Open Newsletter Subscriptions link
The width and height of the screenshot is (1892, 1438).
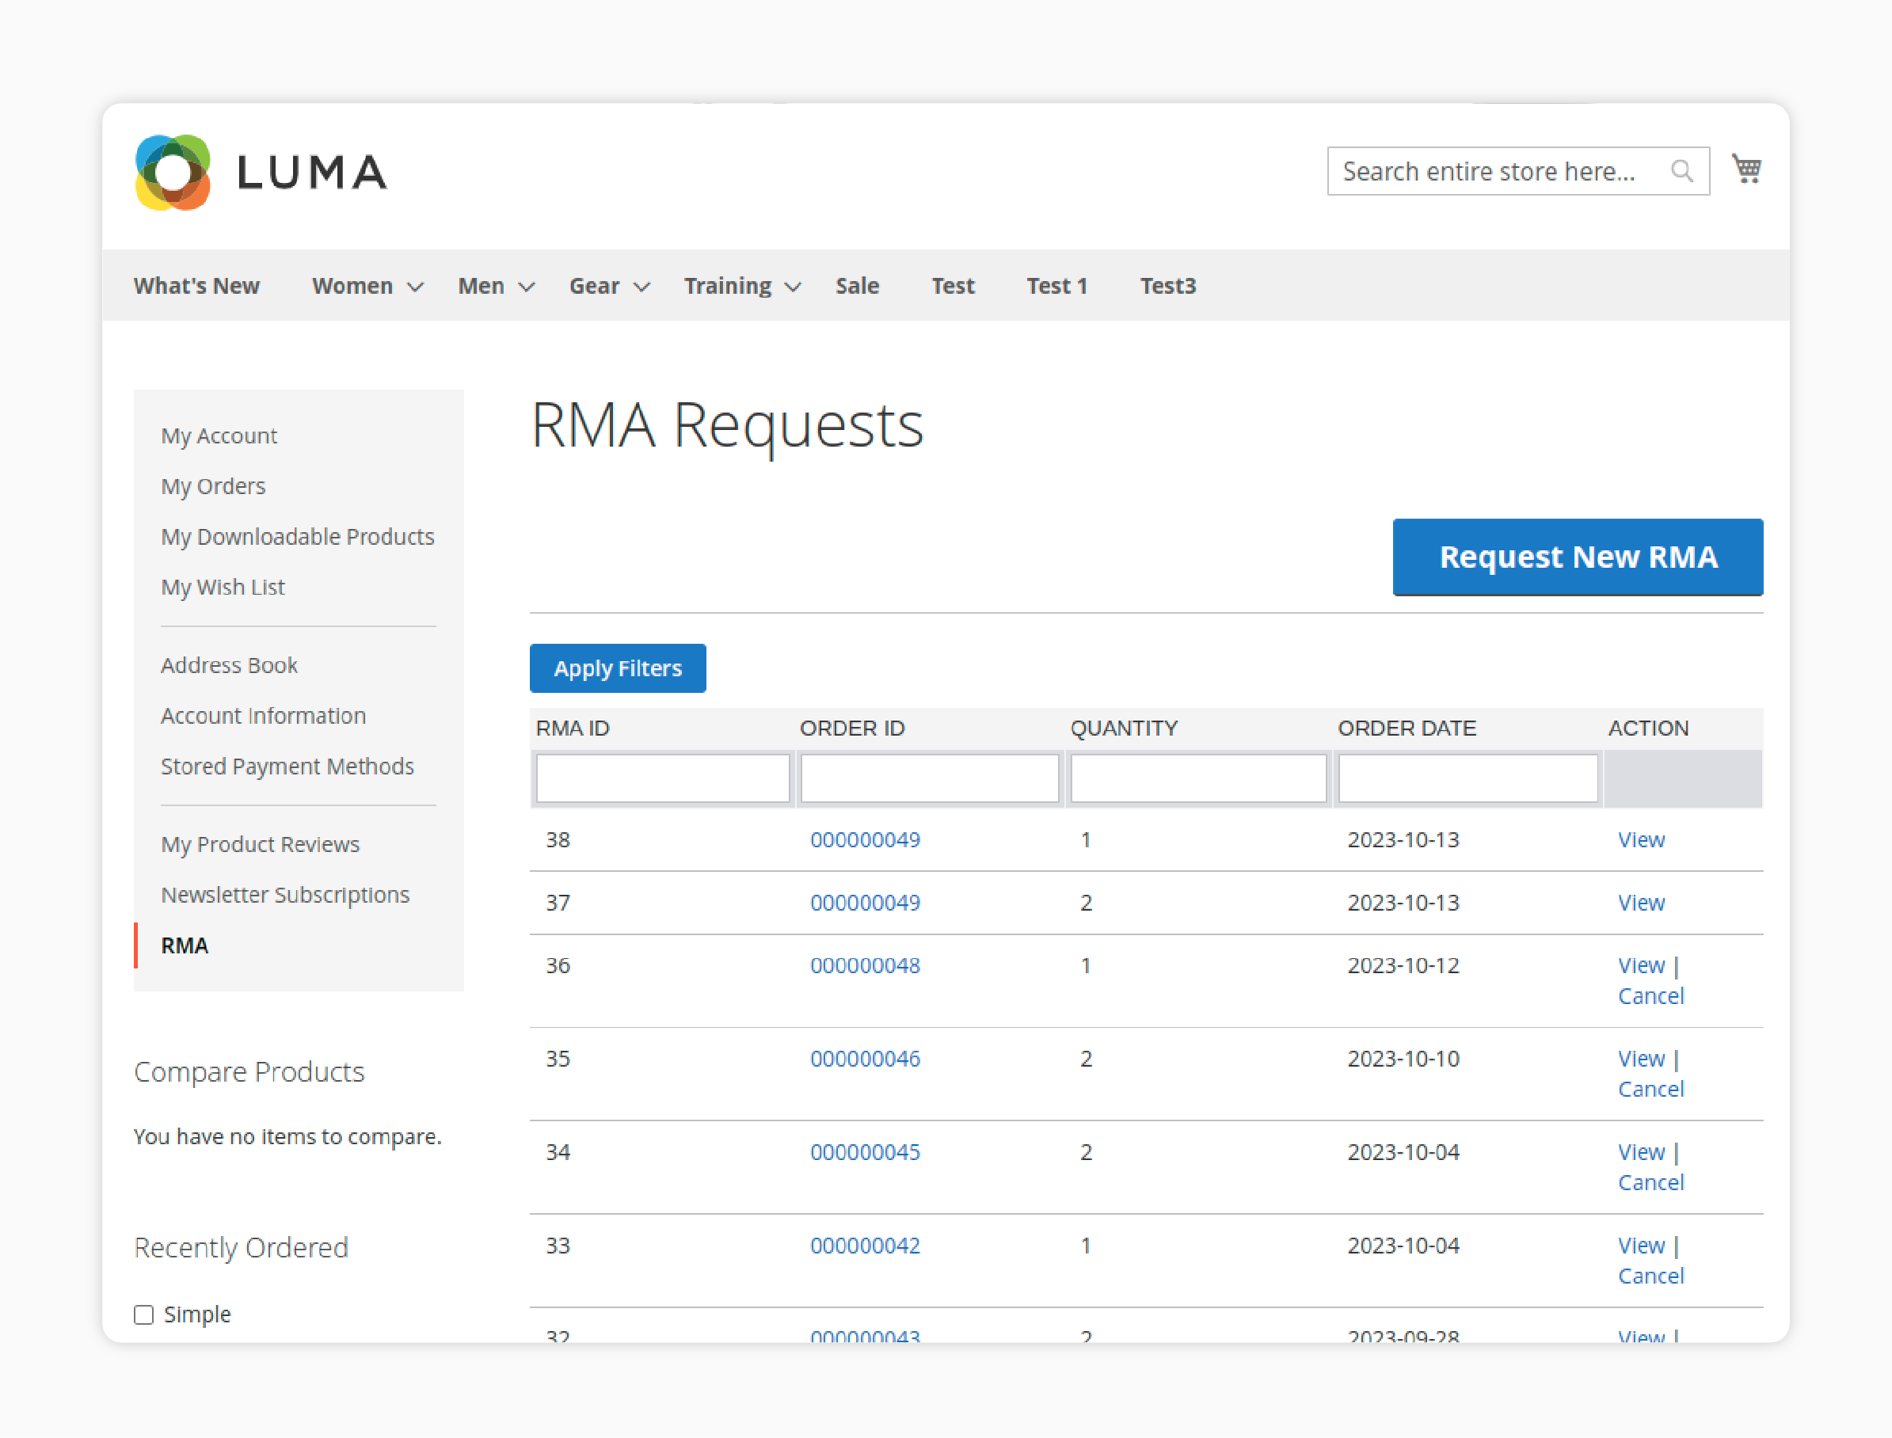coord(285,895)
